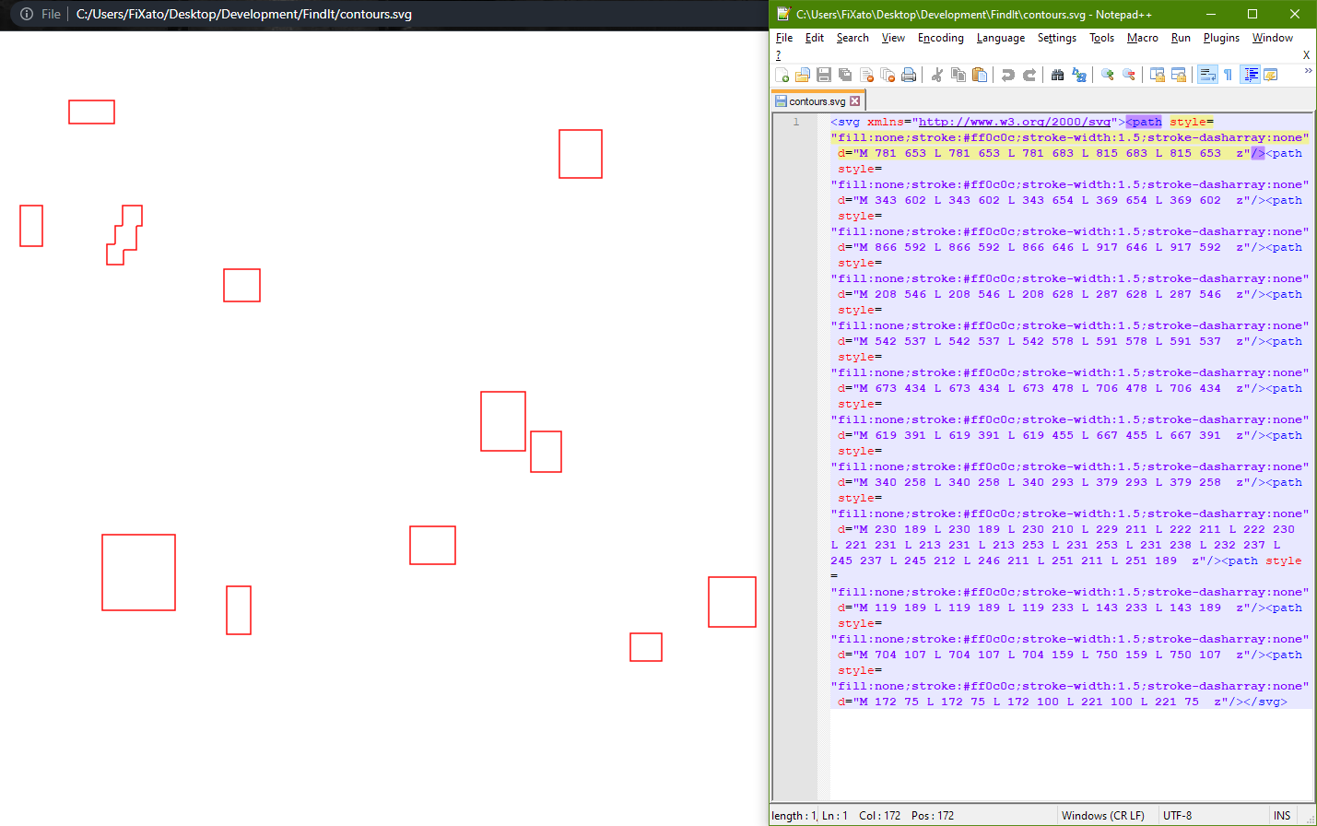Close the contours.svg tab with red X
The width and height of the screenshot is (1317, 826).
(854, 101)
